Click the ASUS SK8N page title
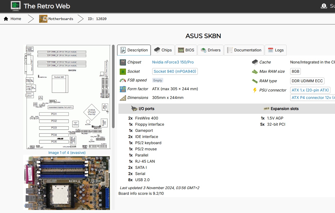This screenshot has height=213, width=335. pyautogui.click(x=203, y=36)
